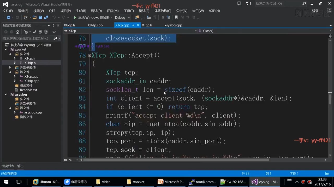334x187 pixels.
Task: Click the View Code angle-brackets icon
Action: click(54, 32)
